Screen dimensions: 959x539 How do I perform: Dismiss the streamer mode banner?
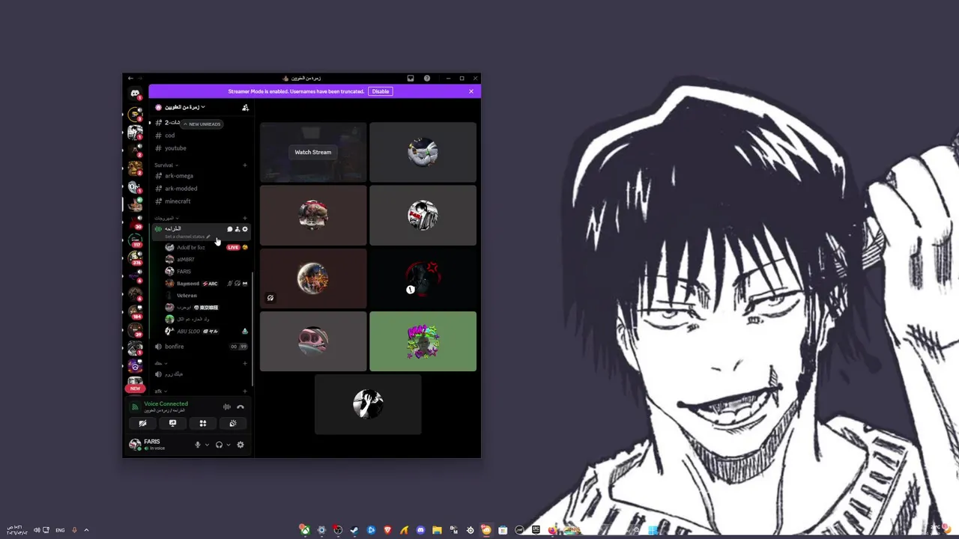coord(471,91)
